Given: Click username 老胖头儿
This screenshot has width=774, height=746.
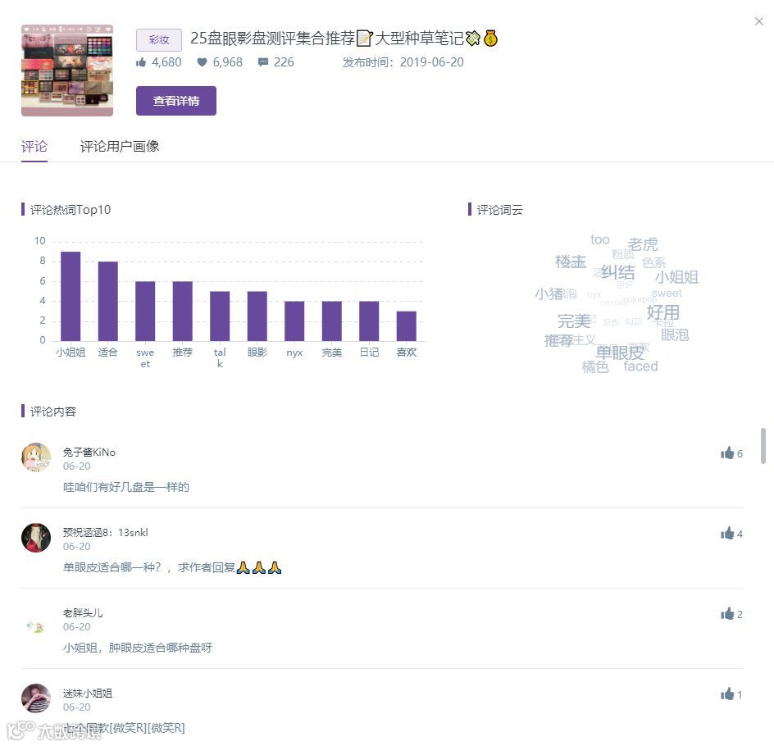Looking at the screenshot, I should coord(83,613).
